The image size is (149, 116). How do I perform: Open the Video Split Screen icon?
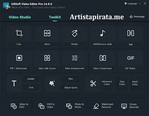tap(47, 58)
